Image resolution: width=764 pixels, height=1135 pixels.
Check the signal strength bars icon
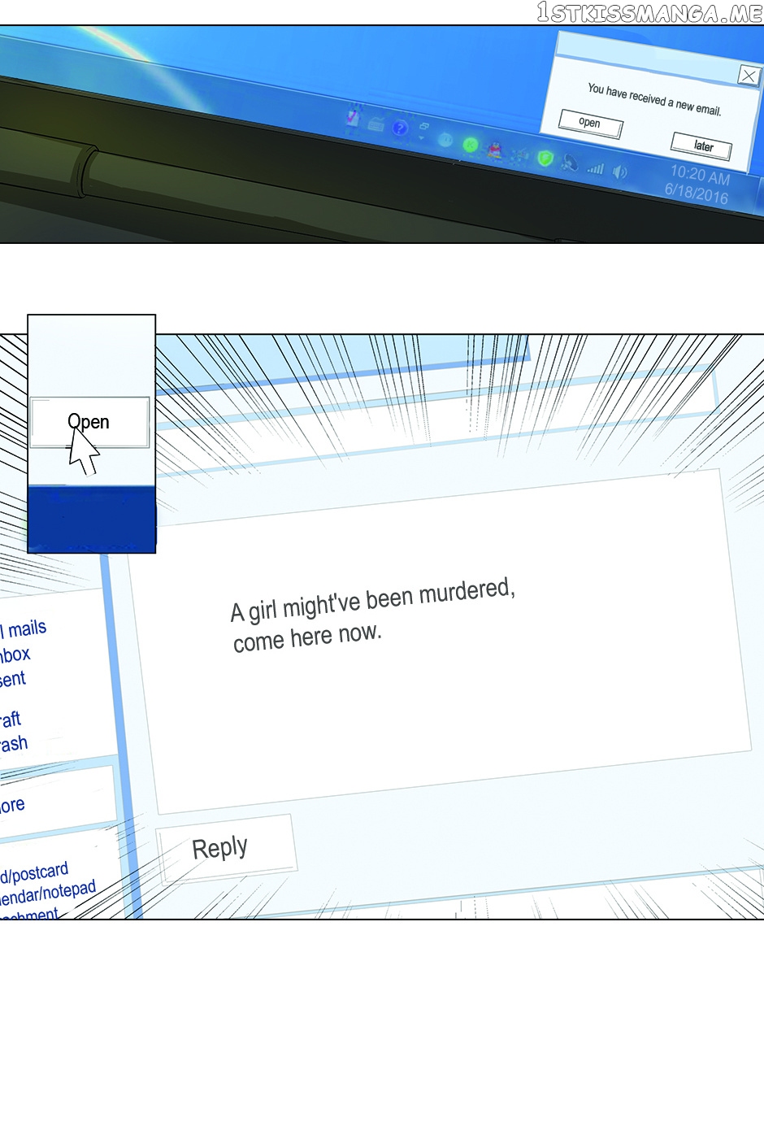coord(596,168)
